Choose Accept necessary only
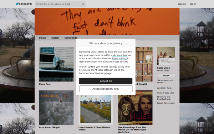 (106, 89)
